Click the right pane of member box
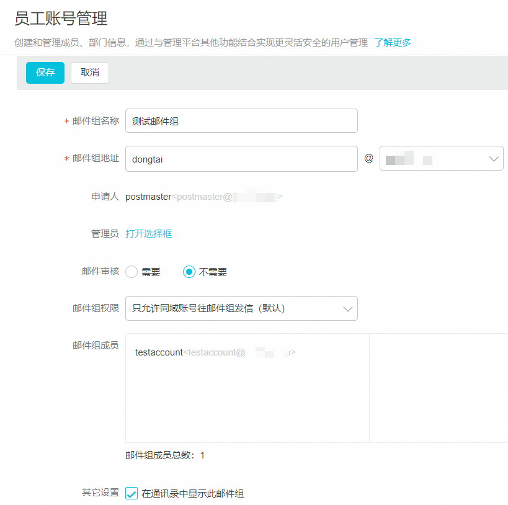 (x=439, y=388)
